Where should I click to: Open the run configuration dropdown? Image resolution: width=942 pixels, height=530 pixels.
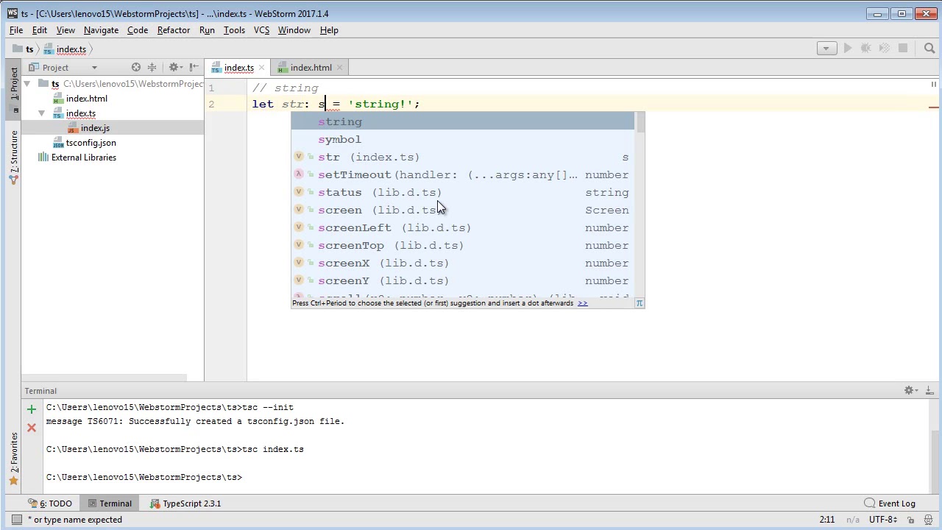[826, 49]
